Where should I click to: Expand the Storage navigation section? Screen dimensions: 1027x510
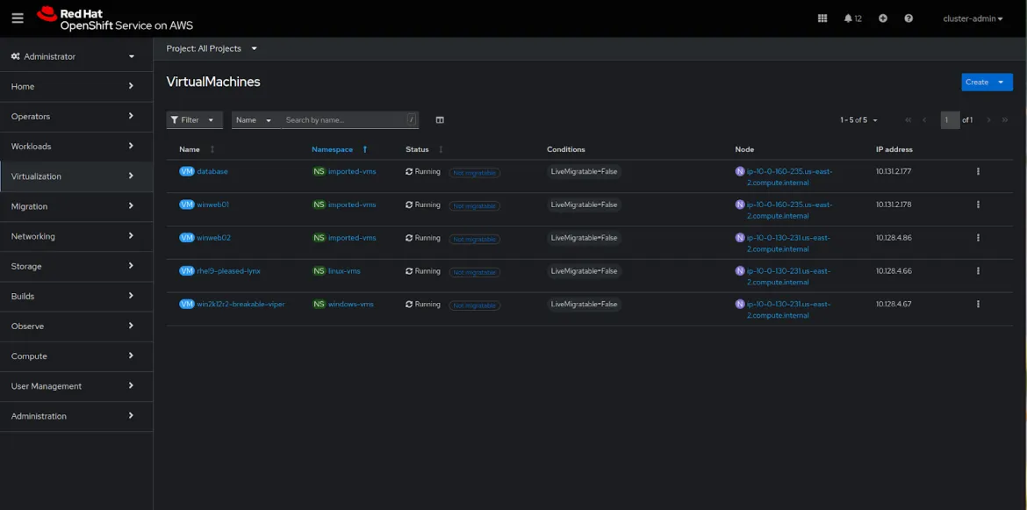[76, 267]
